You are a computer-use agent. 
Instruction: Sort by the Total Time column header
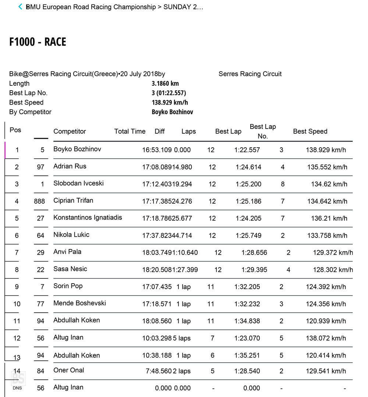[x=130, y=131]
